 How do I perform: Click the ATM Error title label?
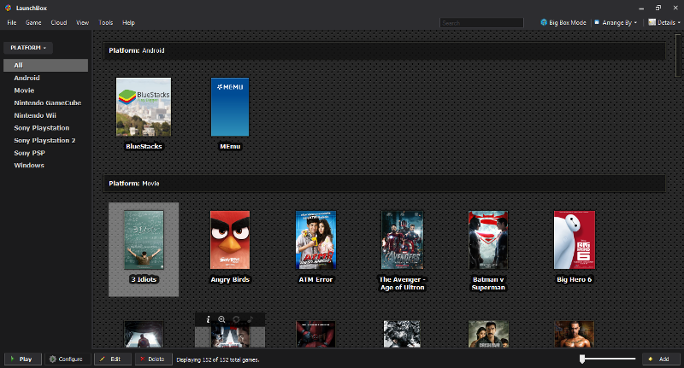point(315,279)
